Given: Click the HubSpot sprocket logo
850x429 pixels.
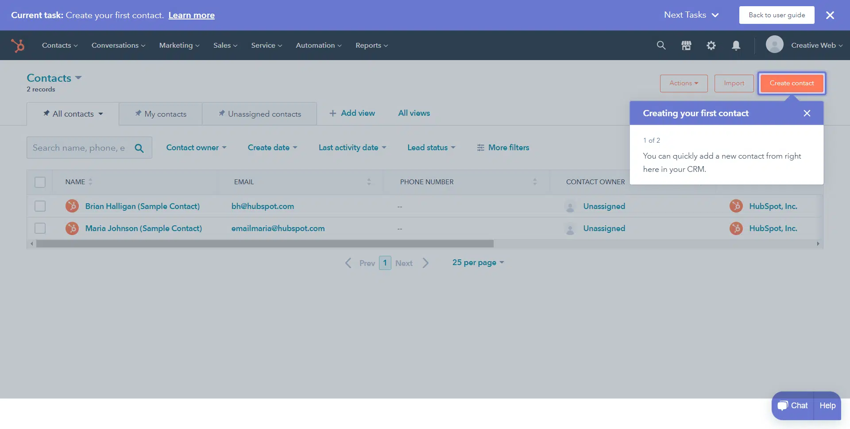Looking at the screenshot, I should (18, 46).
